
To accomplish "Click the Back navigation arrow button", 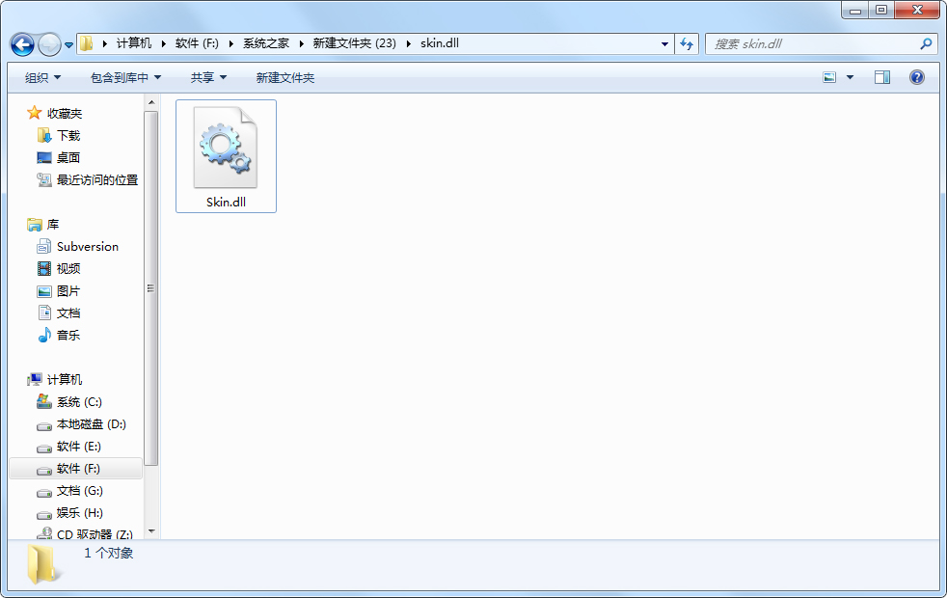I will (22, 44).
